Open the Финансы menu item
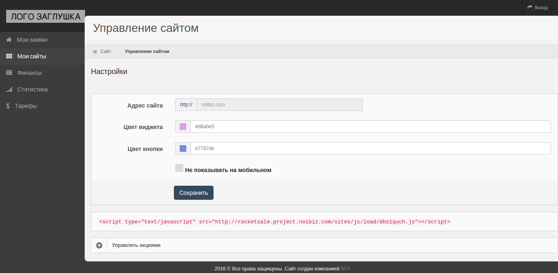 (x=29, y=73)
